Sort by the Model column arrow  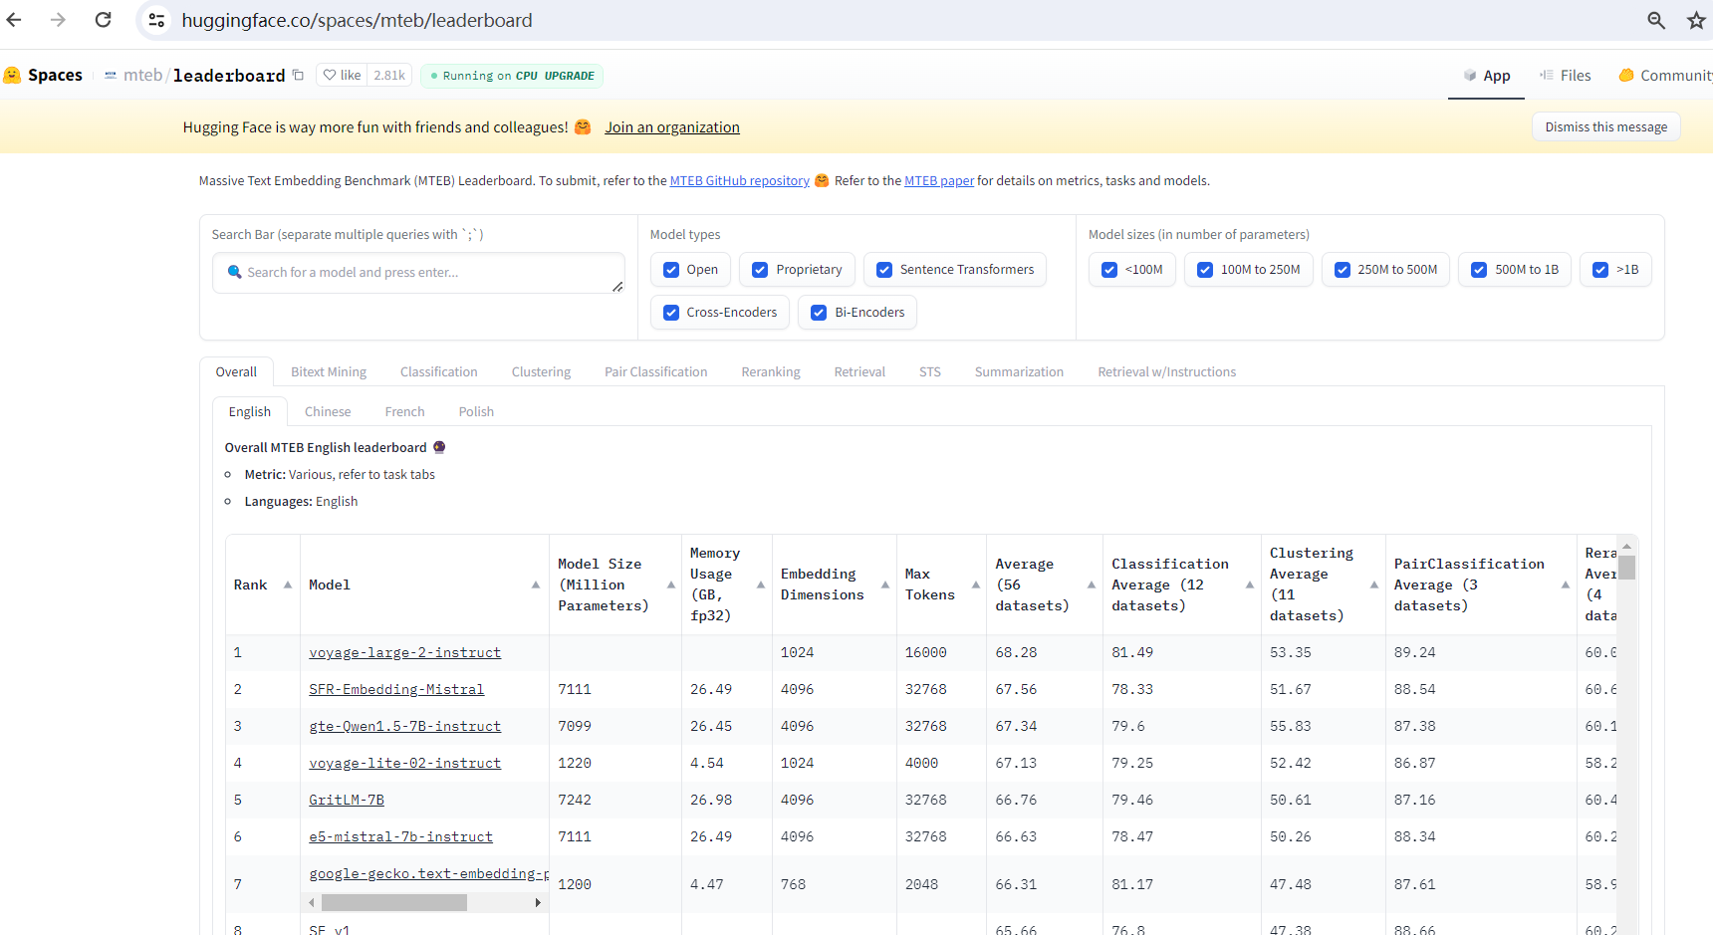pyautogui.click(x=536, y=584)
